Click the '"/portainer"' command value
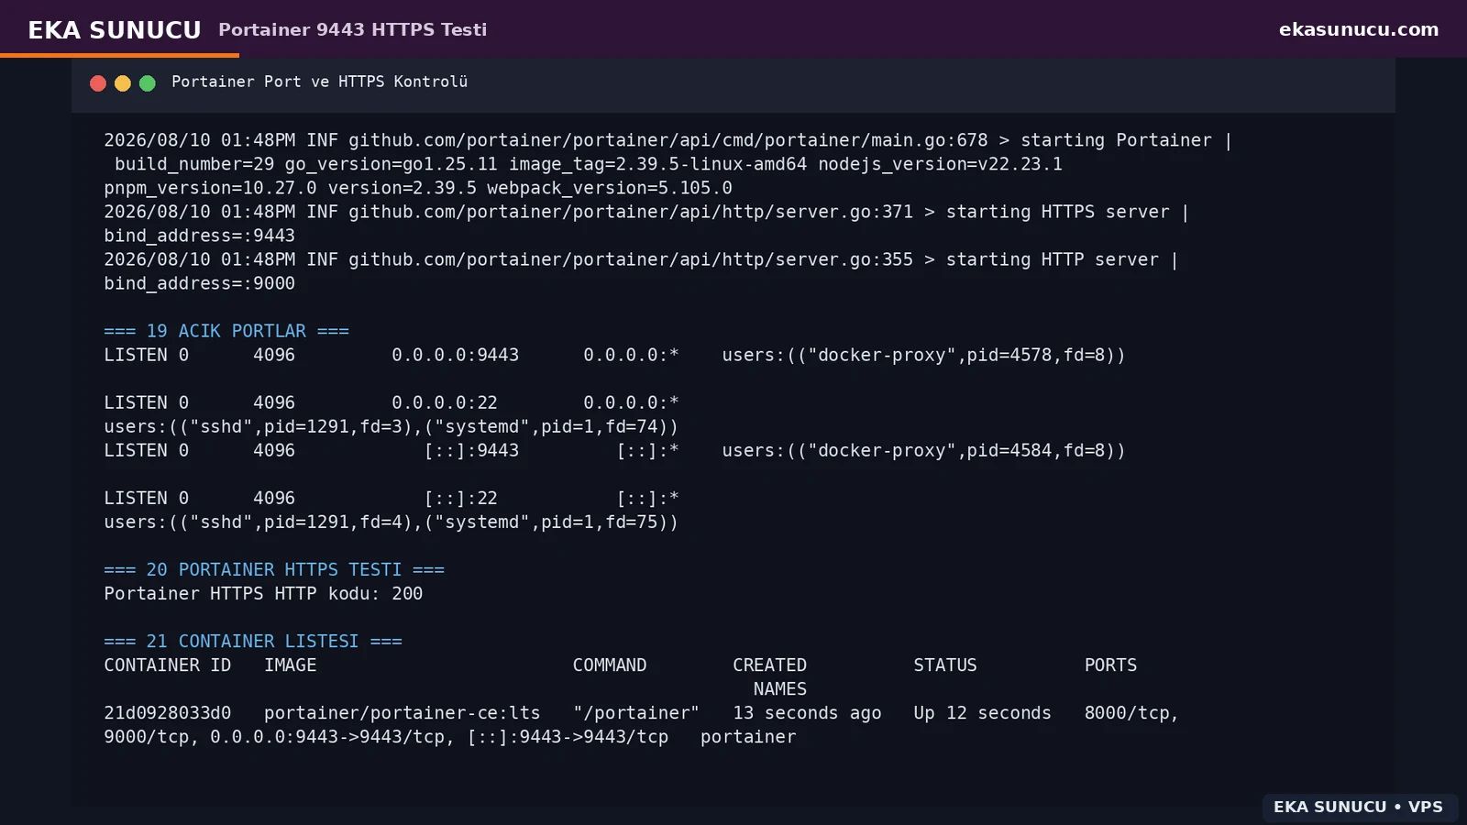This screenshot has width=1467, height=825. coord(636,712)
